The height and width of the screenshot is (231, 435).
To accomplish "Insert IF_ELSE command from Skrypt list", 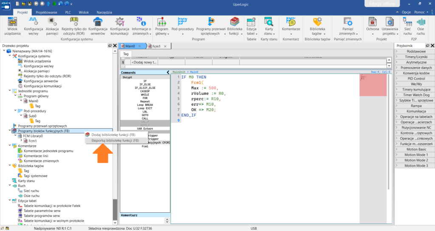I will coord(145,85).
